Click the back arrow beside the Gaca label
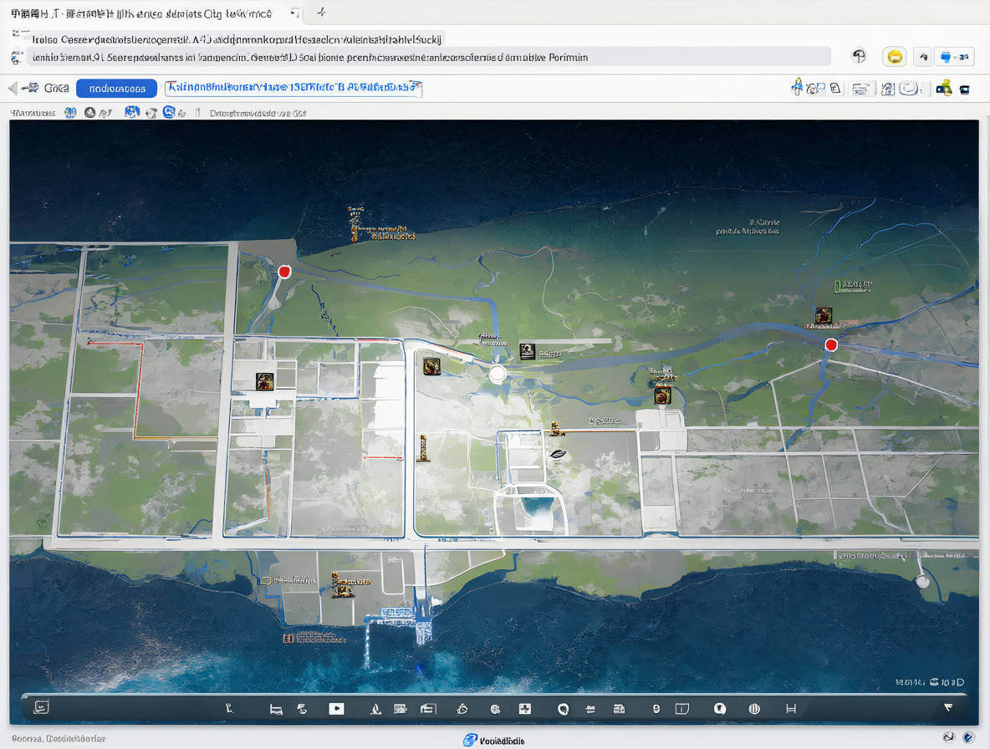Image resolution: width=990 pixels, height=749 pixels. 13,89
